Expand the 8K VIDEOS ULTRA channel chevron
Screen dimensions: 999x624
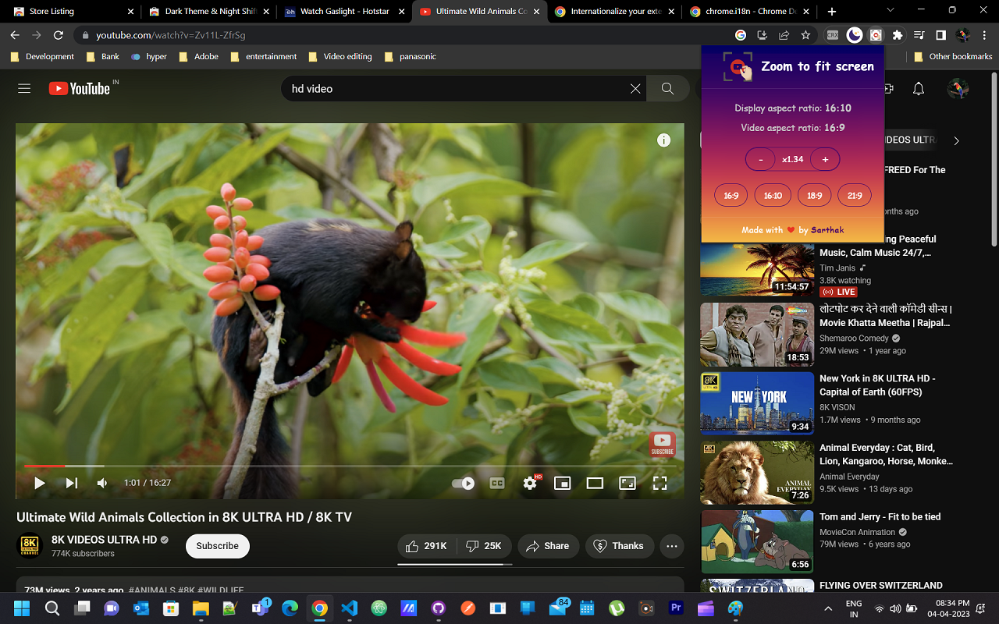(956, 140)
